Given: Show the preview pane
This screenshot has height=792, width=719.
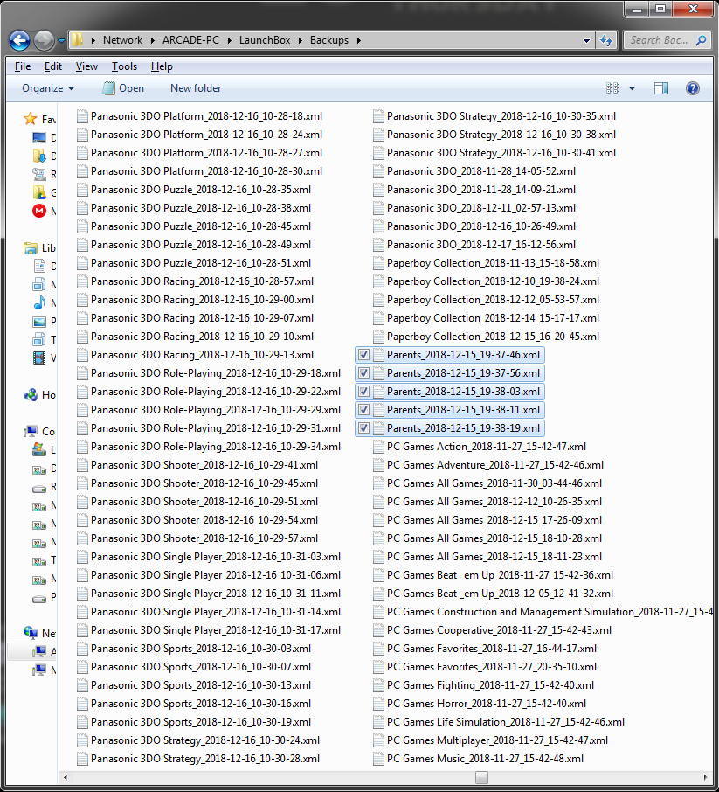Looking at the screenshot, I should coord(661,88).
